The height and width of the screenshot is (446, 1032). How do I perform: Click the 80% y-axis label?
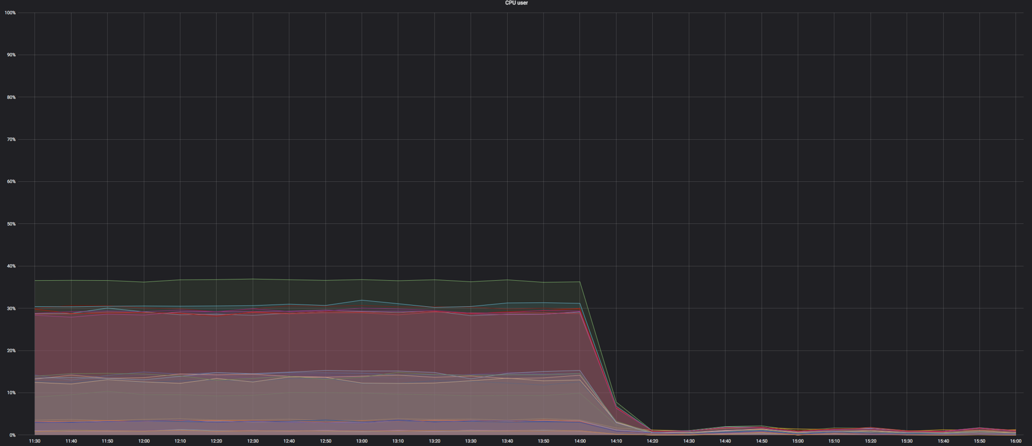(x=11, y=97)
